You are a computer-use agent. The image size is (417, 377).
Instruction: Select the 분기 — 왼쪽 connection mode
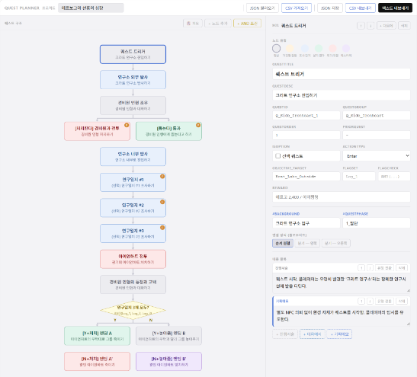click(307, 244)
